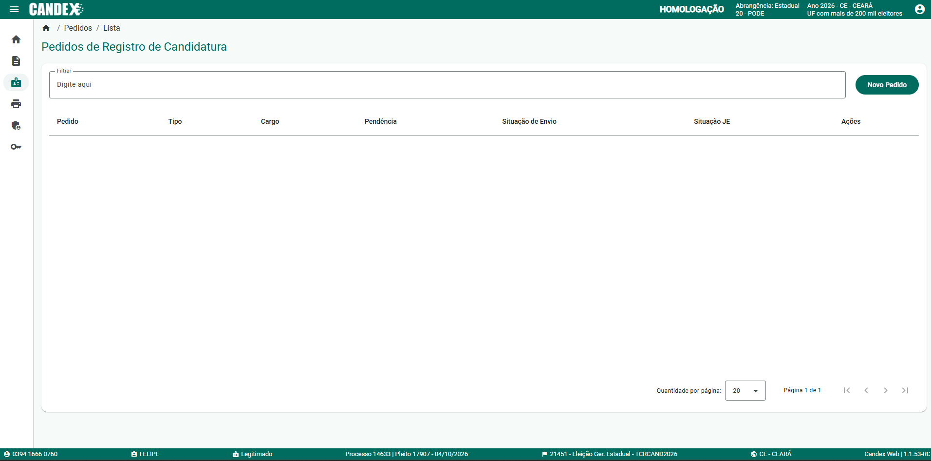Image resolution: width=931 pixels, height=461 pixels.
Task: Click the HOMOLOGAÇÃO environment label
Action: coord(691,9)
